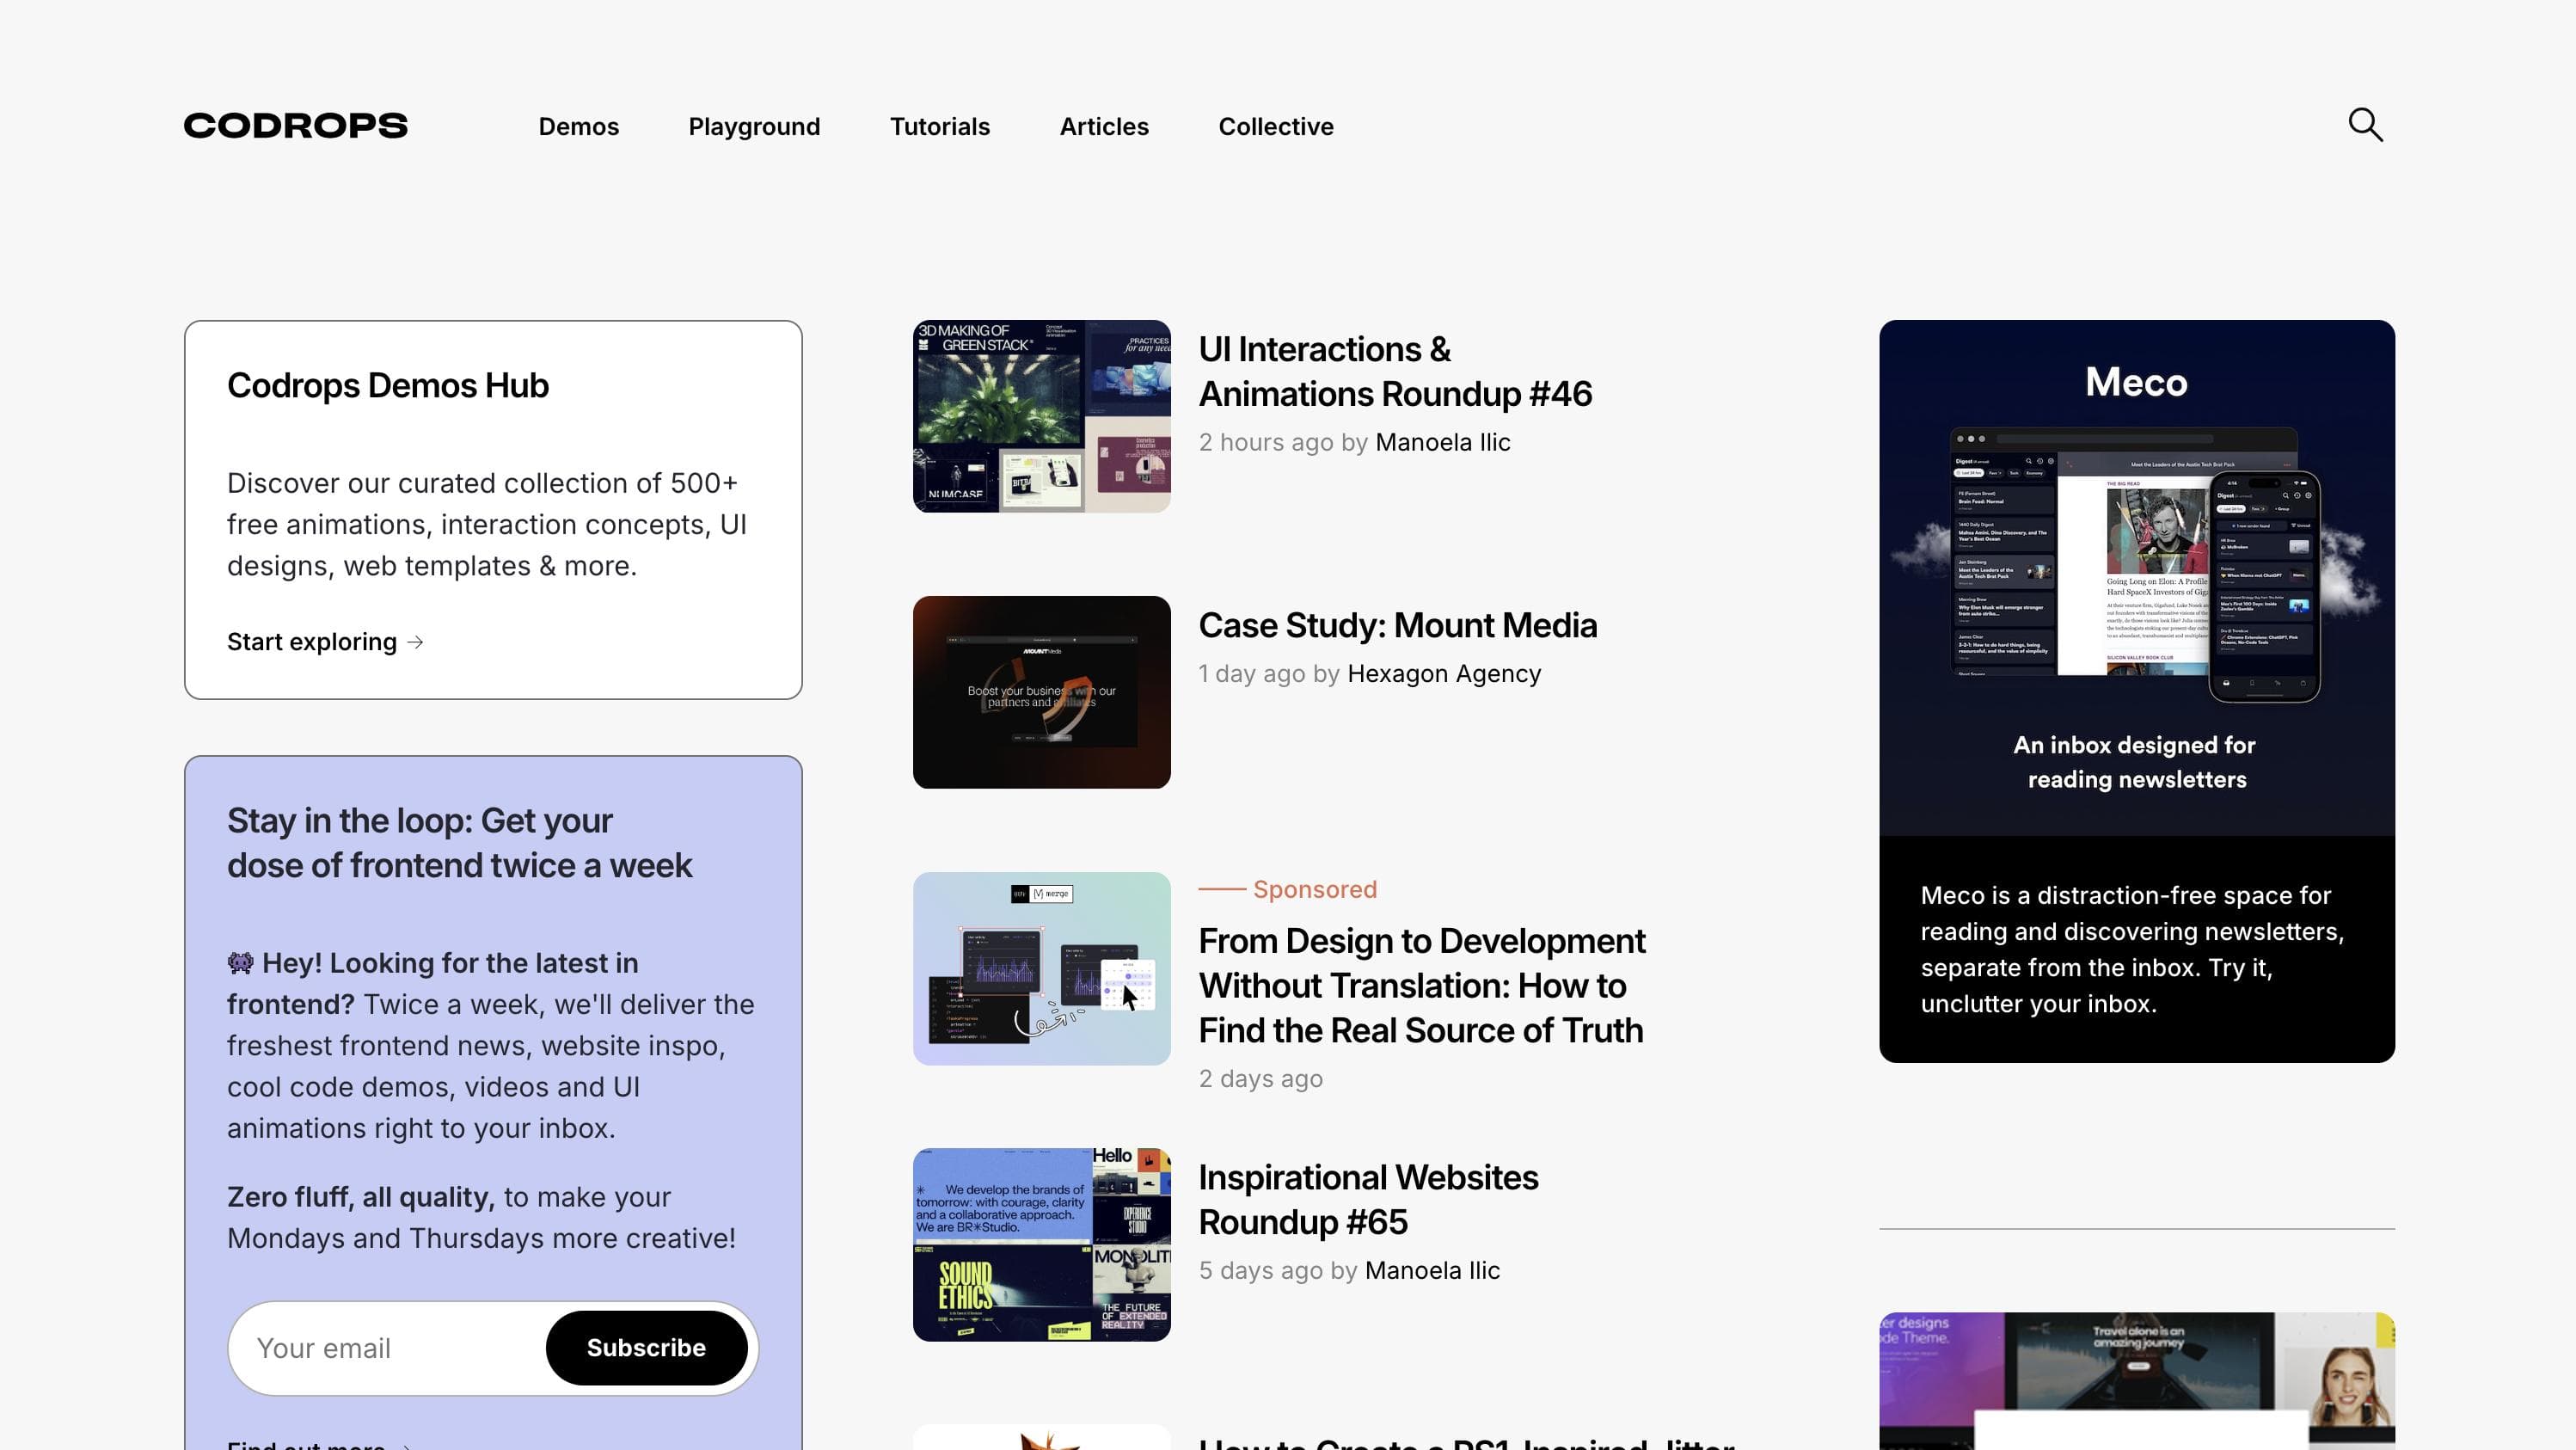Hit the Subscribe button
Viewport: 2576px width, 1450px height.
(x=646, y=1348)
